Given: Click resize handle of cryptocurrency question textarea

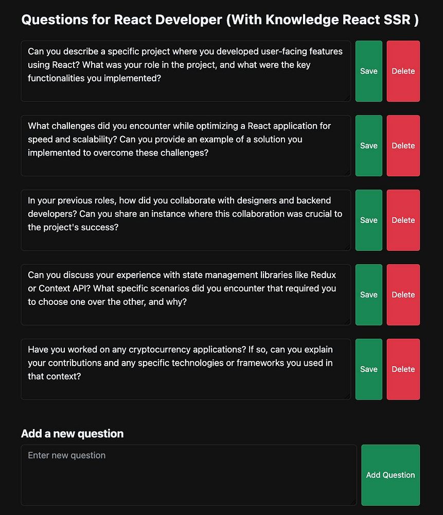Looking at the screenshot, I should [348, 397].
